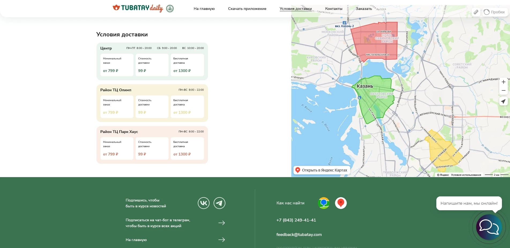510x248 pixels.
Task: Click the round green halal badge icon
Action: (170, 9)
